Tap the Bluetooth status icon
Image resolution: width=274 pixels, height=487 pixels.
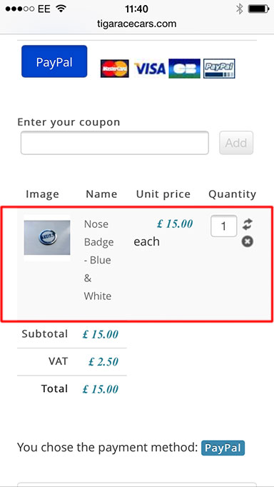coord(239,9)
